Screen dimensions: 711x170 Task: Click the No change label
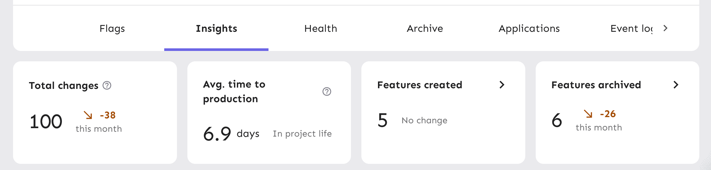tap(424, 120)
